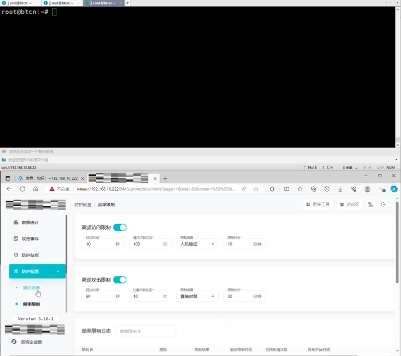Screen dimensions: 401x356
Task: Click 咨询企业版 at sidebar bottom
Action: (27, 342)
